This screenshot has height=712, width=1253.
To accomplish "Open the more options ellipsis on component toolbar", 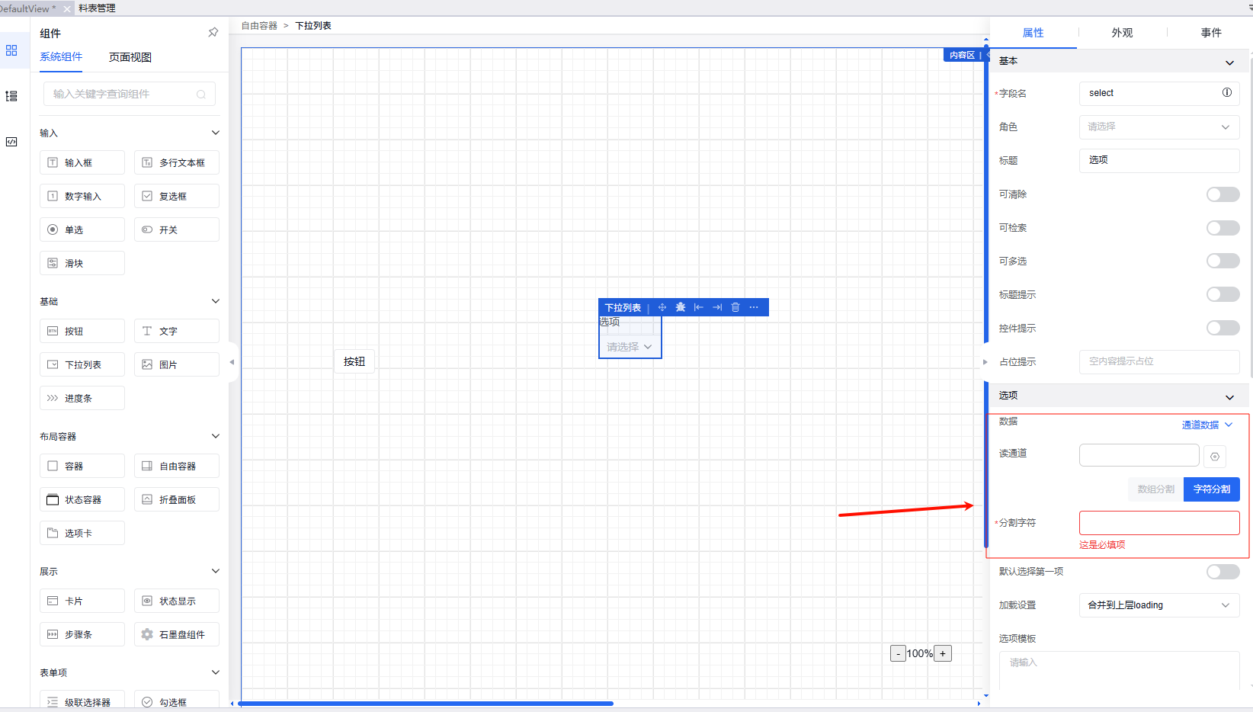I will coord(754,307).
